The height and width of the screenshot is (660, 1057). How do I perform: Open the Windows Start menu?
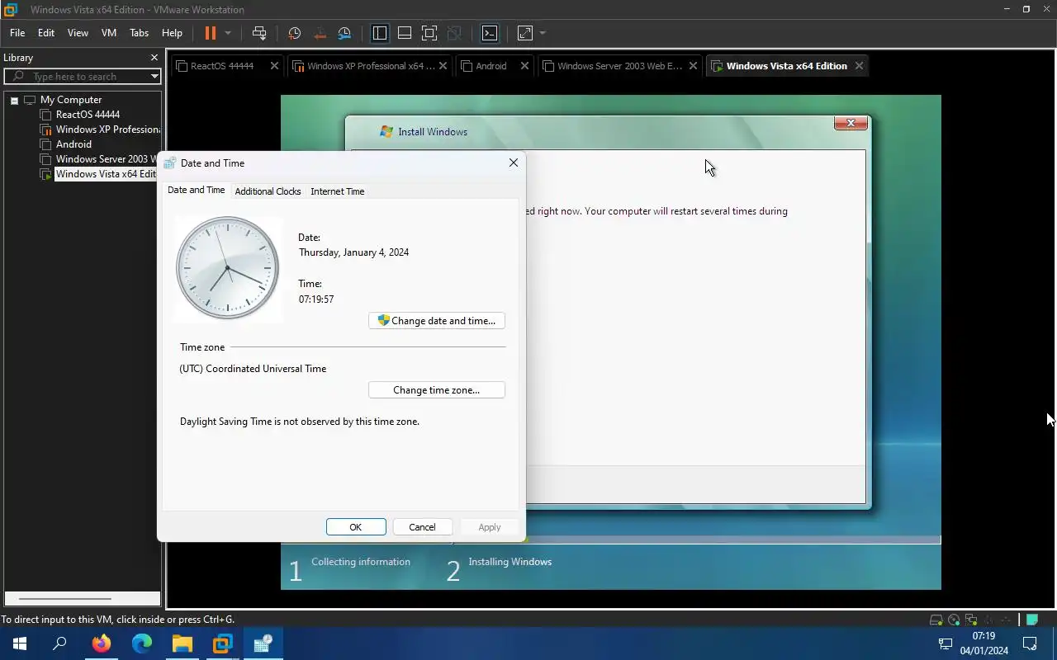coord(20,643)
